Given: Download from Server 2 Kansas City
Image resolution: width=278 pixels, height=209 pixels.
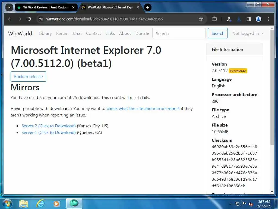Looking at the screenshot, I should coord(48,126).
